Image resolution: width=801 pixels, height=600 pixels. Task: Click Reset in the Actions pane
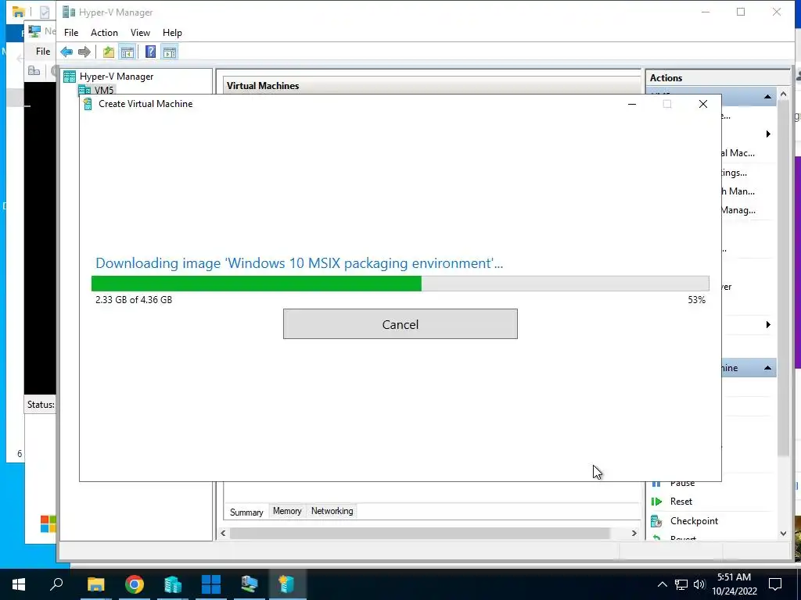681,502
